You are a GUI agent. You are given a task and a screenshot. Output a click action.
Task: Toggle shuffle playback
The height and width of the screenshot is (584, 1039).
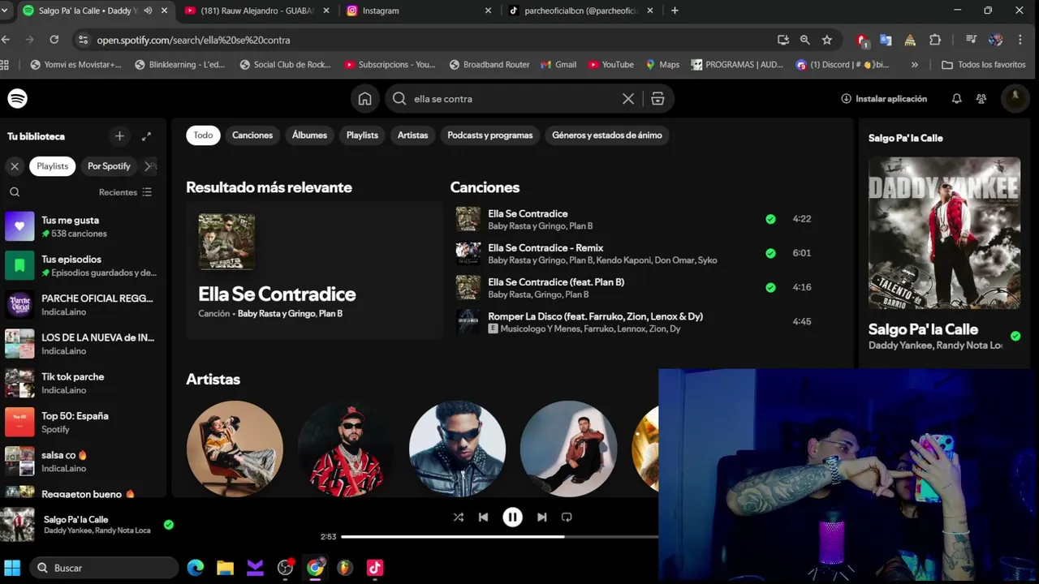458,517
